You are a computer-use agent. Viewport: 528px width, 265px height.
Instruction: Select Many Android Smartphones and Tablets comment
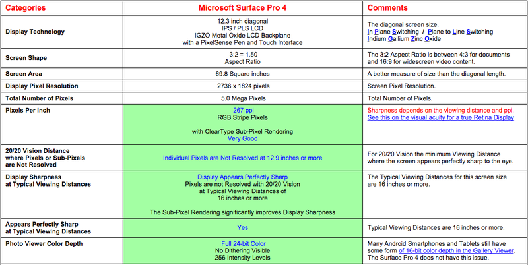click(436, 243)
